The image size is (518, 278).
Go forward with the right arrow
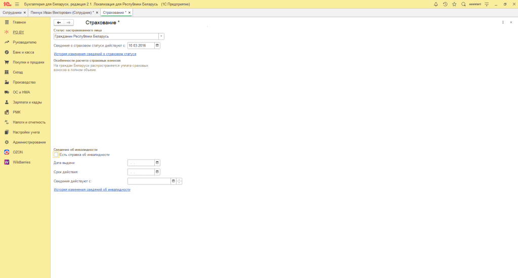[69, 22]
